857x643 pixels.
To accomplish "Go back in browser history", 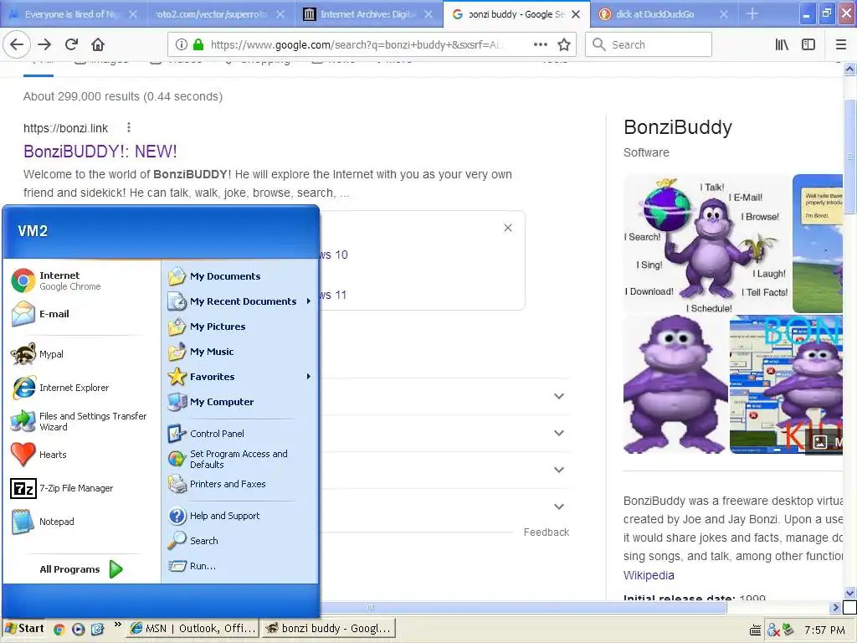I will (17, 44).
